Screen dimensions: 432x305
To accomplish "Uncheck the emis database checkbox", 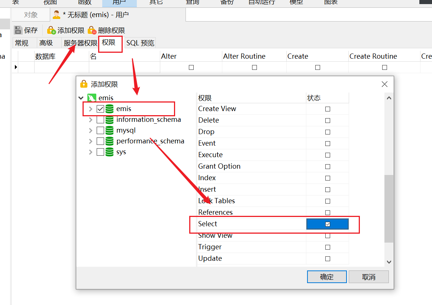I will (100, 109).
